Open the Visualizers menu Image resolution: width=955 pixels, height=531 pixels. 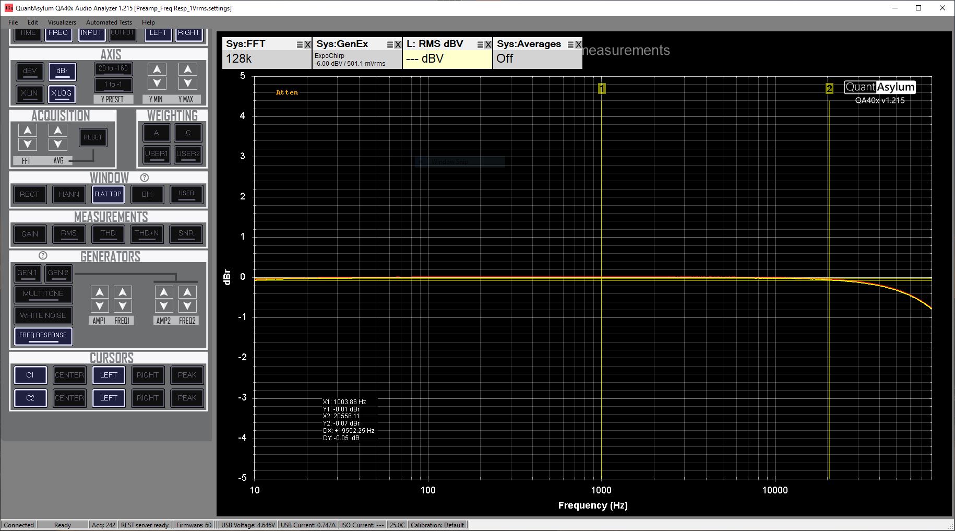point(62,22)
